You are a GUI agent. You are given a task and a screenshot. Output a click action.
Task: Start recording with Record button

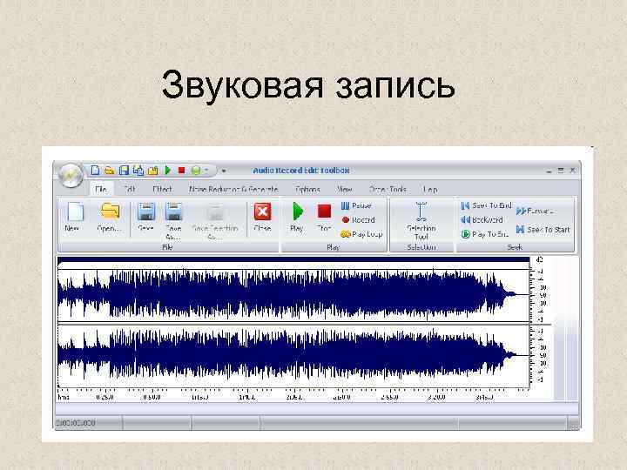[358, 220]
